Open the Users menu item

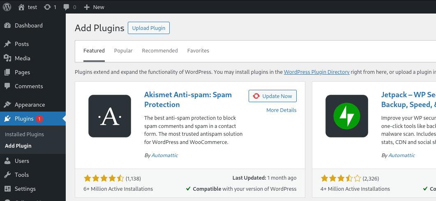(x=22, y=161)
